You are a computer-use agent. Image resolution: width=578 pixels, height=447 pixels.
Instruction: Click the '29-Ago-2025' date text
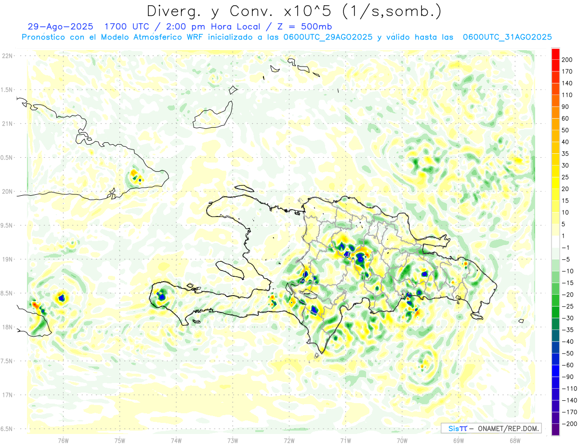point(54,27)
